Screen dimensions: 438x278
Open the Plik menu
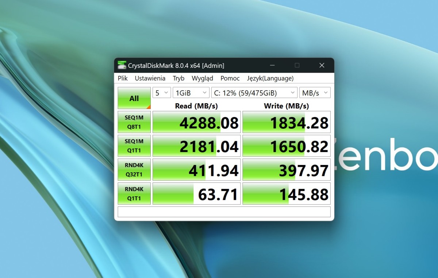123,78
